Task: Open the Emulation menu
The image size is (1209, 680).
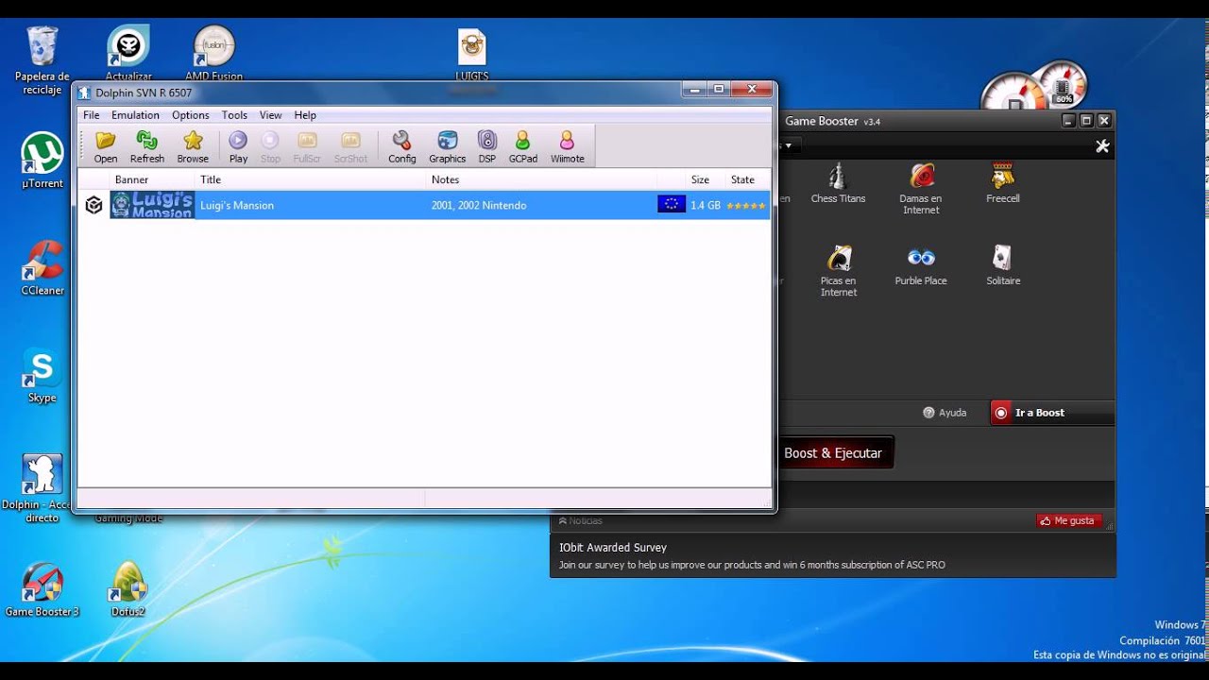Action: click(135, 115)
